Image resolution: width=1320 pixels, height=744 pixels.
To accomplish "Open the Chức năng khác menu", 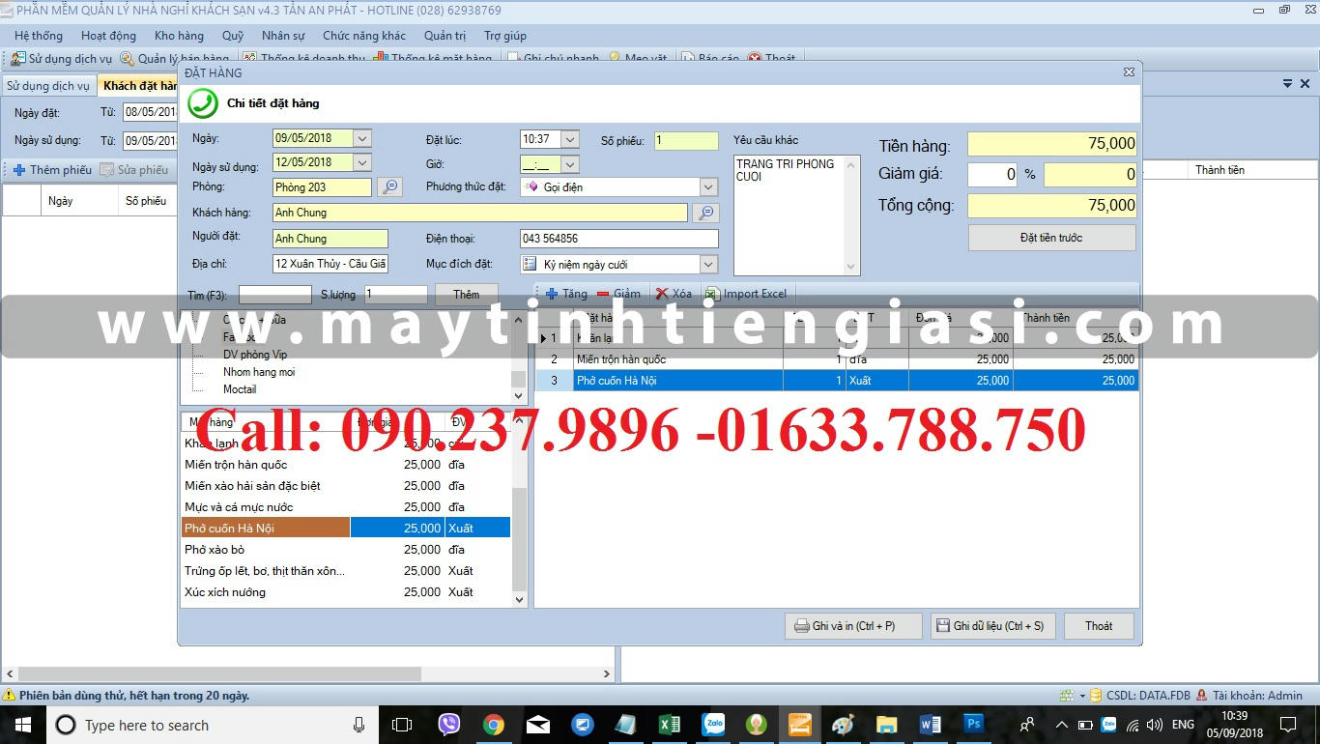I will point(364,36).
